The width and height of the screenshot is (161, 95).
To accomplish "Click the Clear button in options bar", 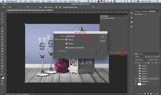I will (x=41, y=7).
